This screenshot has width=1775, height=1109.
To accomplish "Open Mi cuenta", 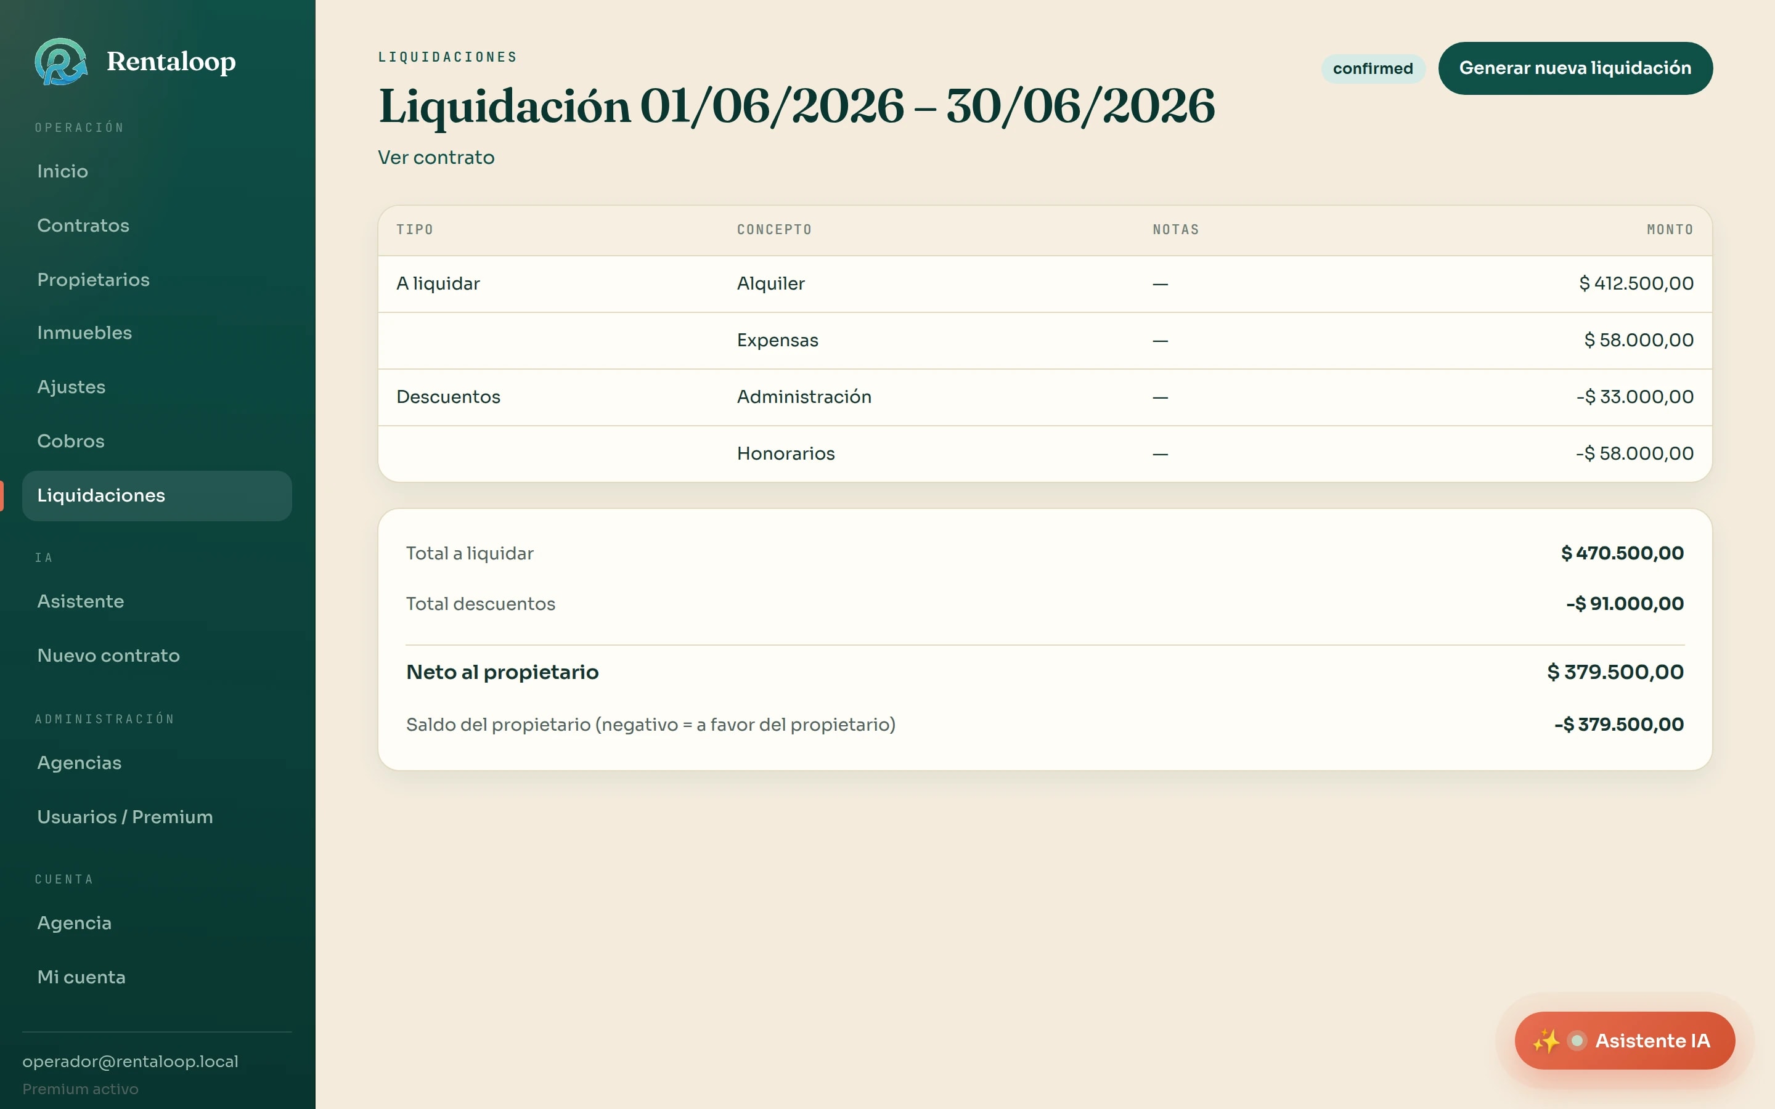I will click(157, 978).
